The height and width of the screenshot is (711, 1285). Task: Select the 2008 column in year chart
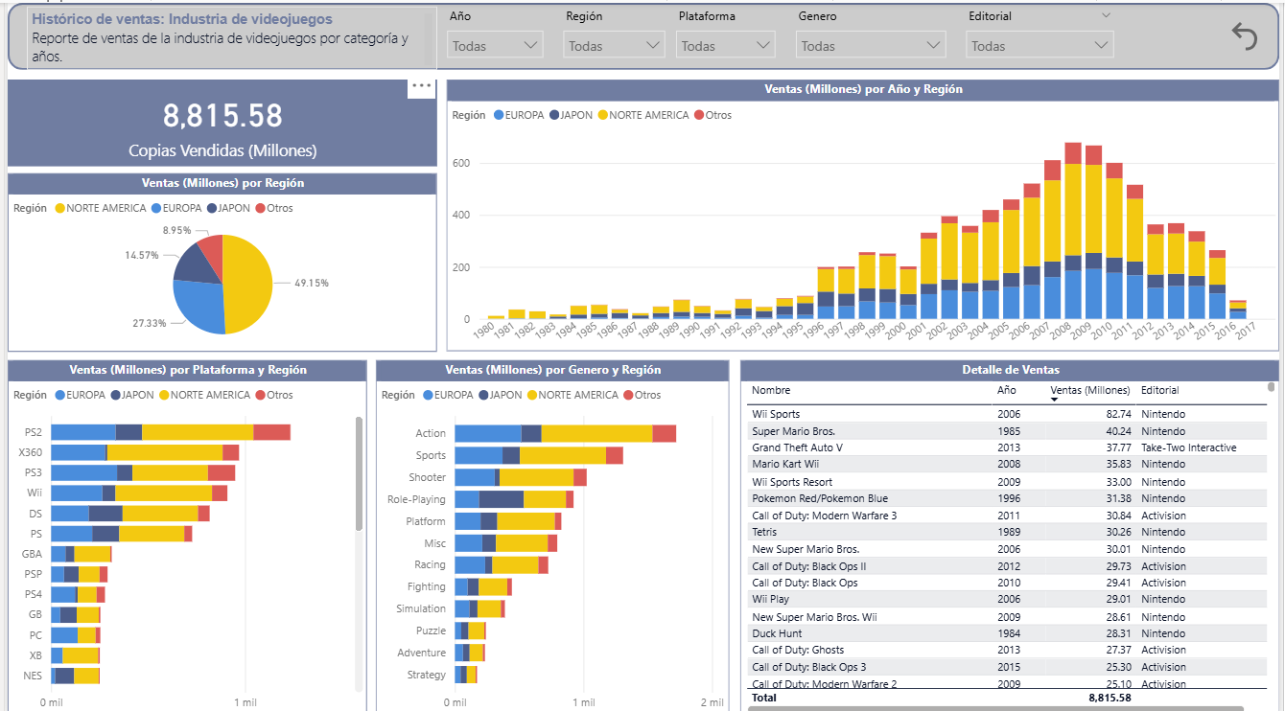tap(1073, 231)
